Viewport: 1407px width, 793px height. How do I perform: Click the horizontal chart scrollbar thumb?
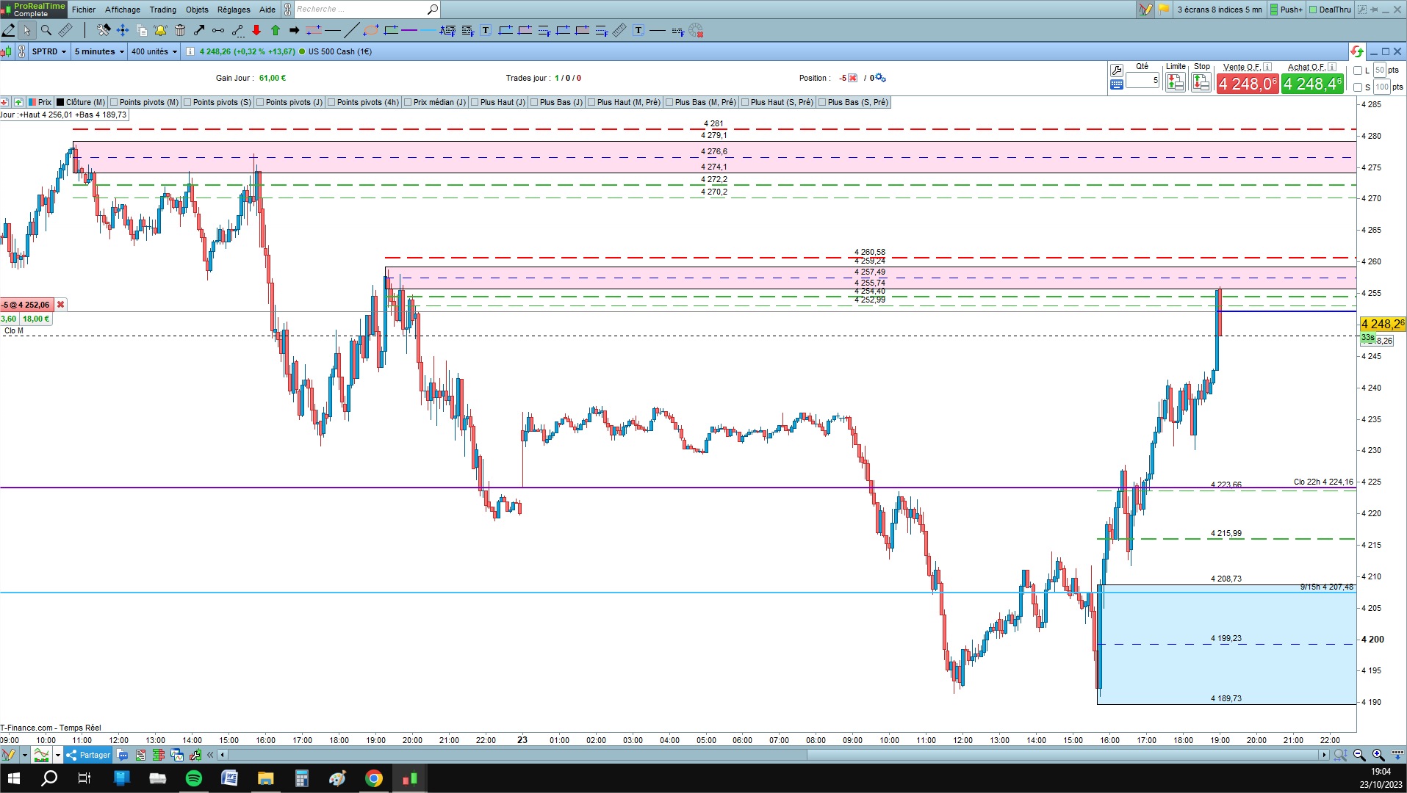tap(1064, 755)
